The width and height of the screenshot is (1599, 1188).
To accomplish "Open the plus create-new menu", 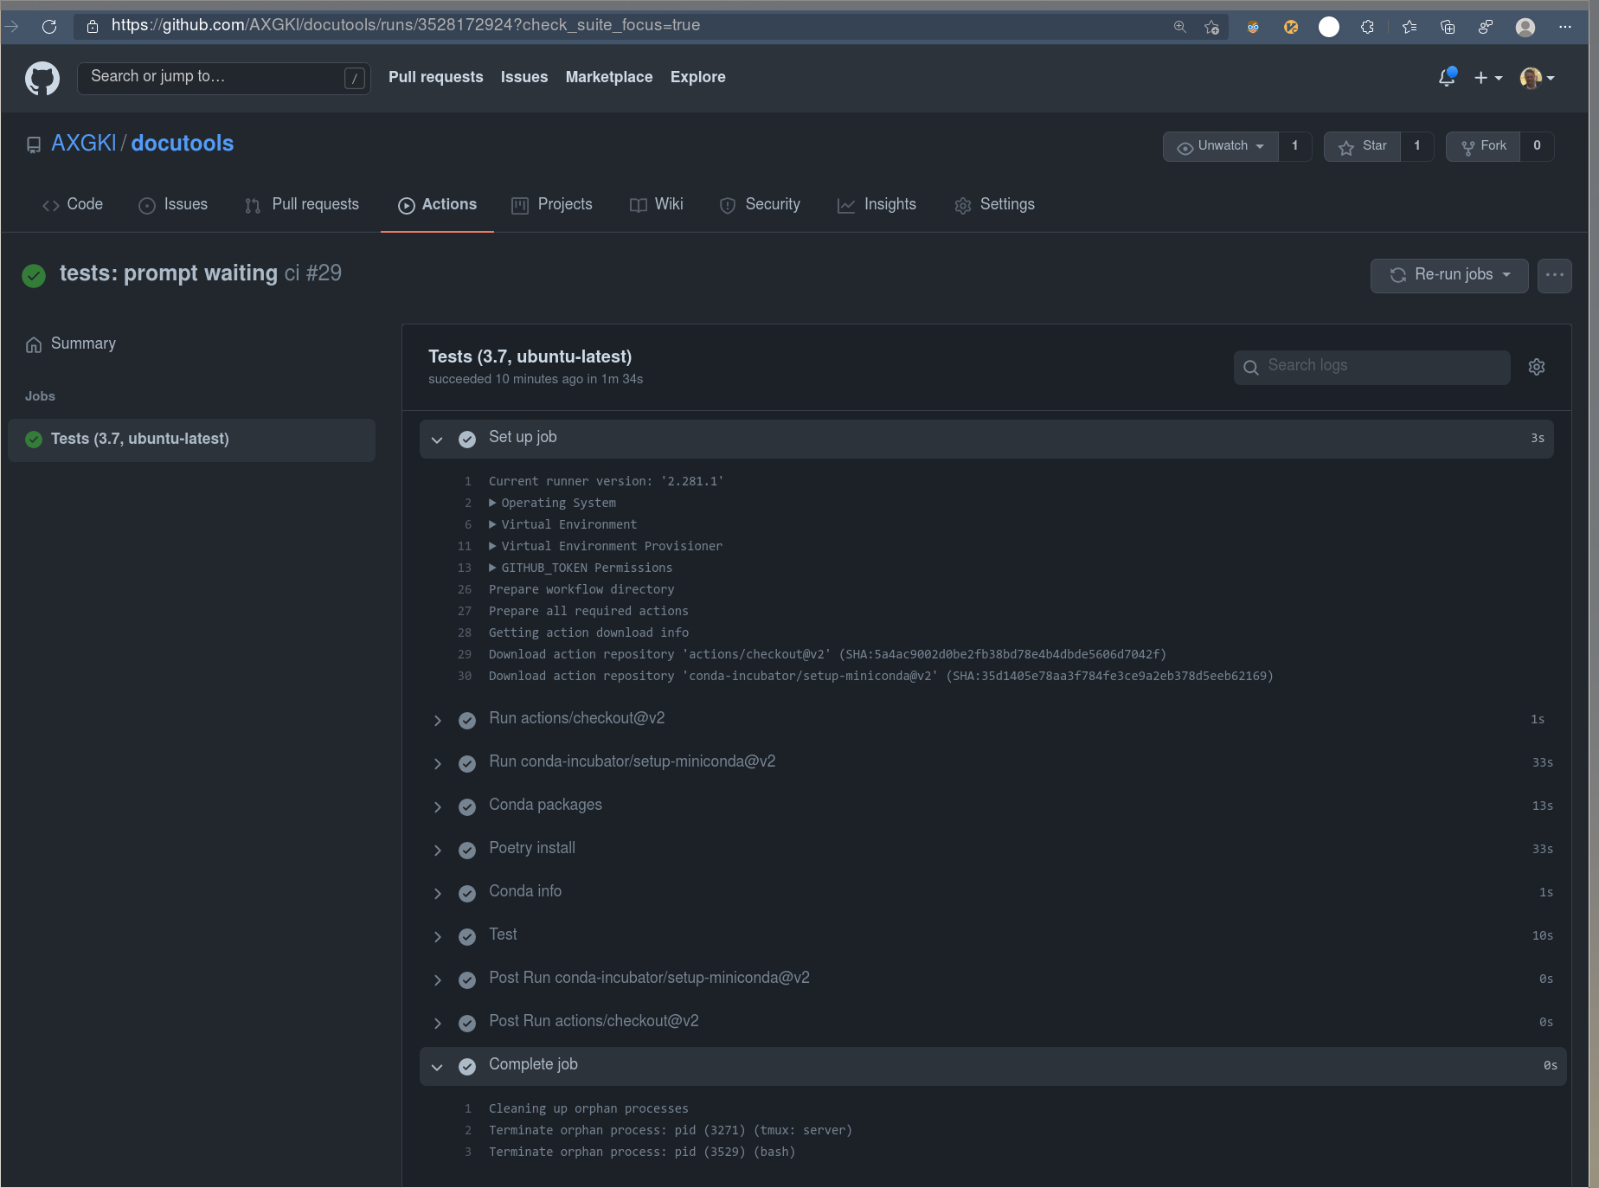I will pyautogui.click(x=1488, y=78).
